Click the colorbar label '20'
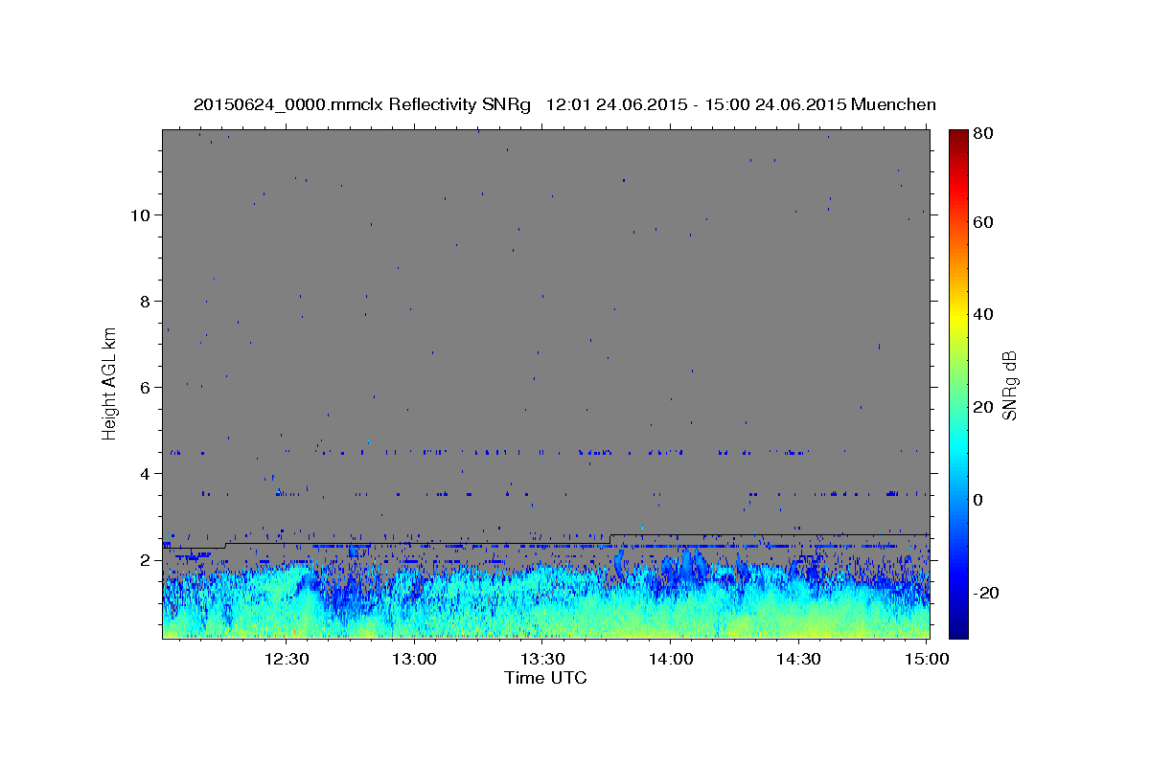 (982, 407)
